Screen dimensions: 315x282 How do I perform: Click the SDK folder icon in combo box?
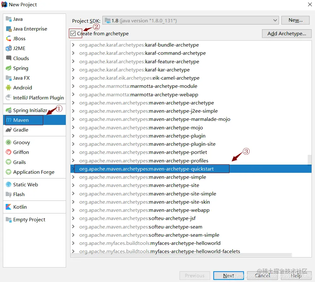pyautogui.click(x=108, y=20)
